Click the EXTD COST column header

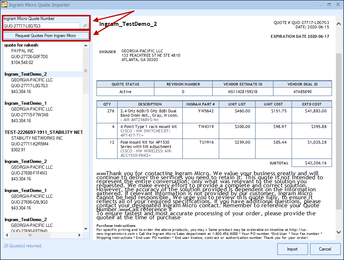pos(312,104)
